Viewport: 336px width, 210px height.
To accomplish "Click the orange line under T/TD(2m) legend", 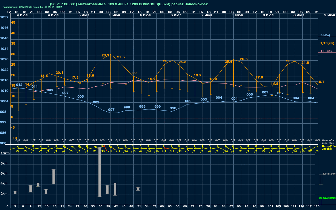I will pyautogui.click(x=327, y=45).
